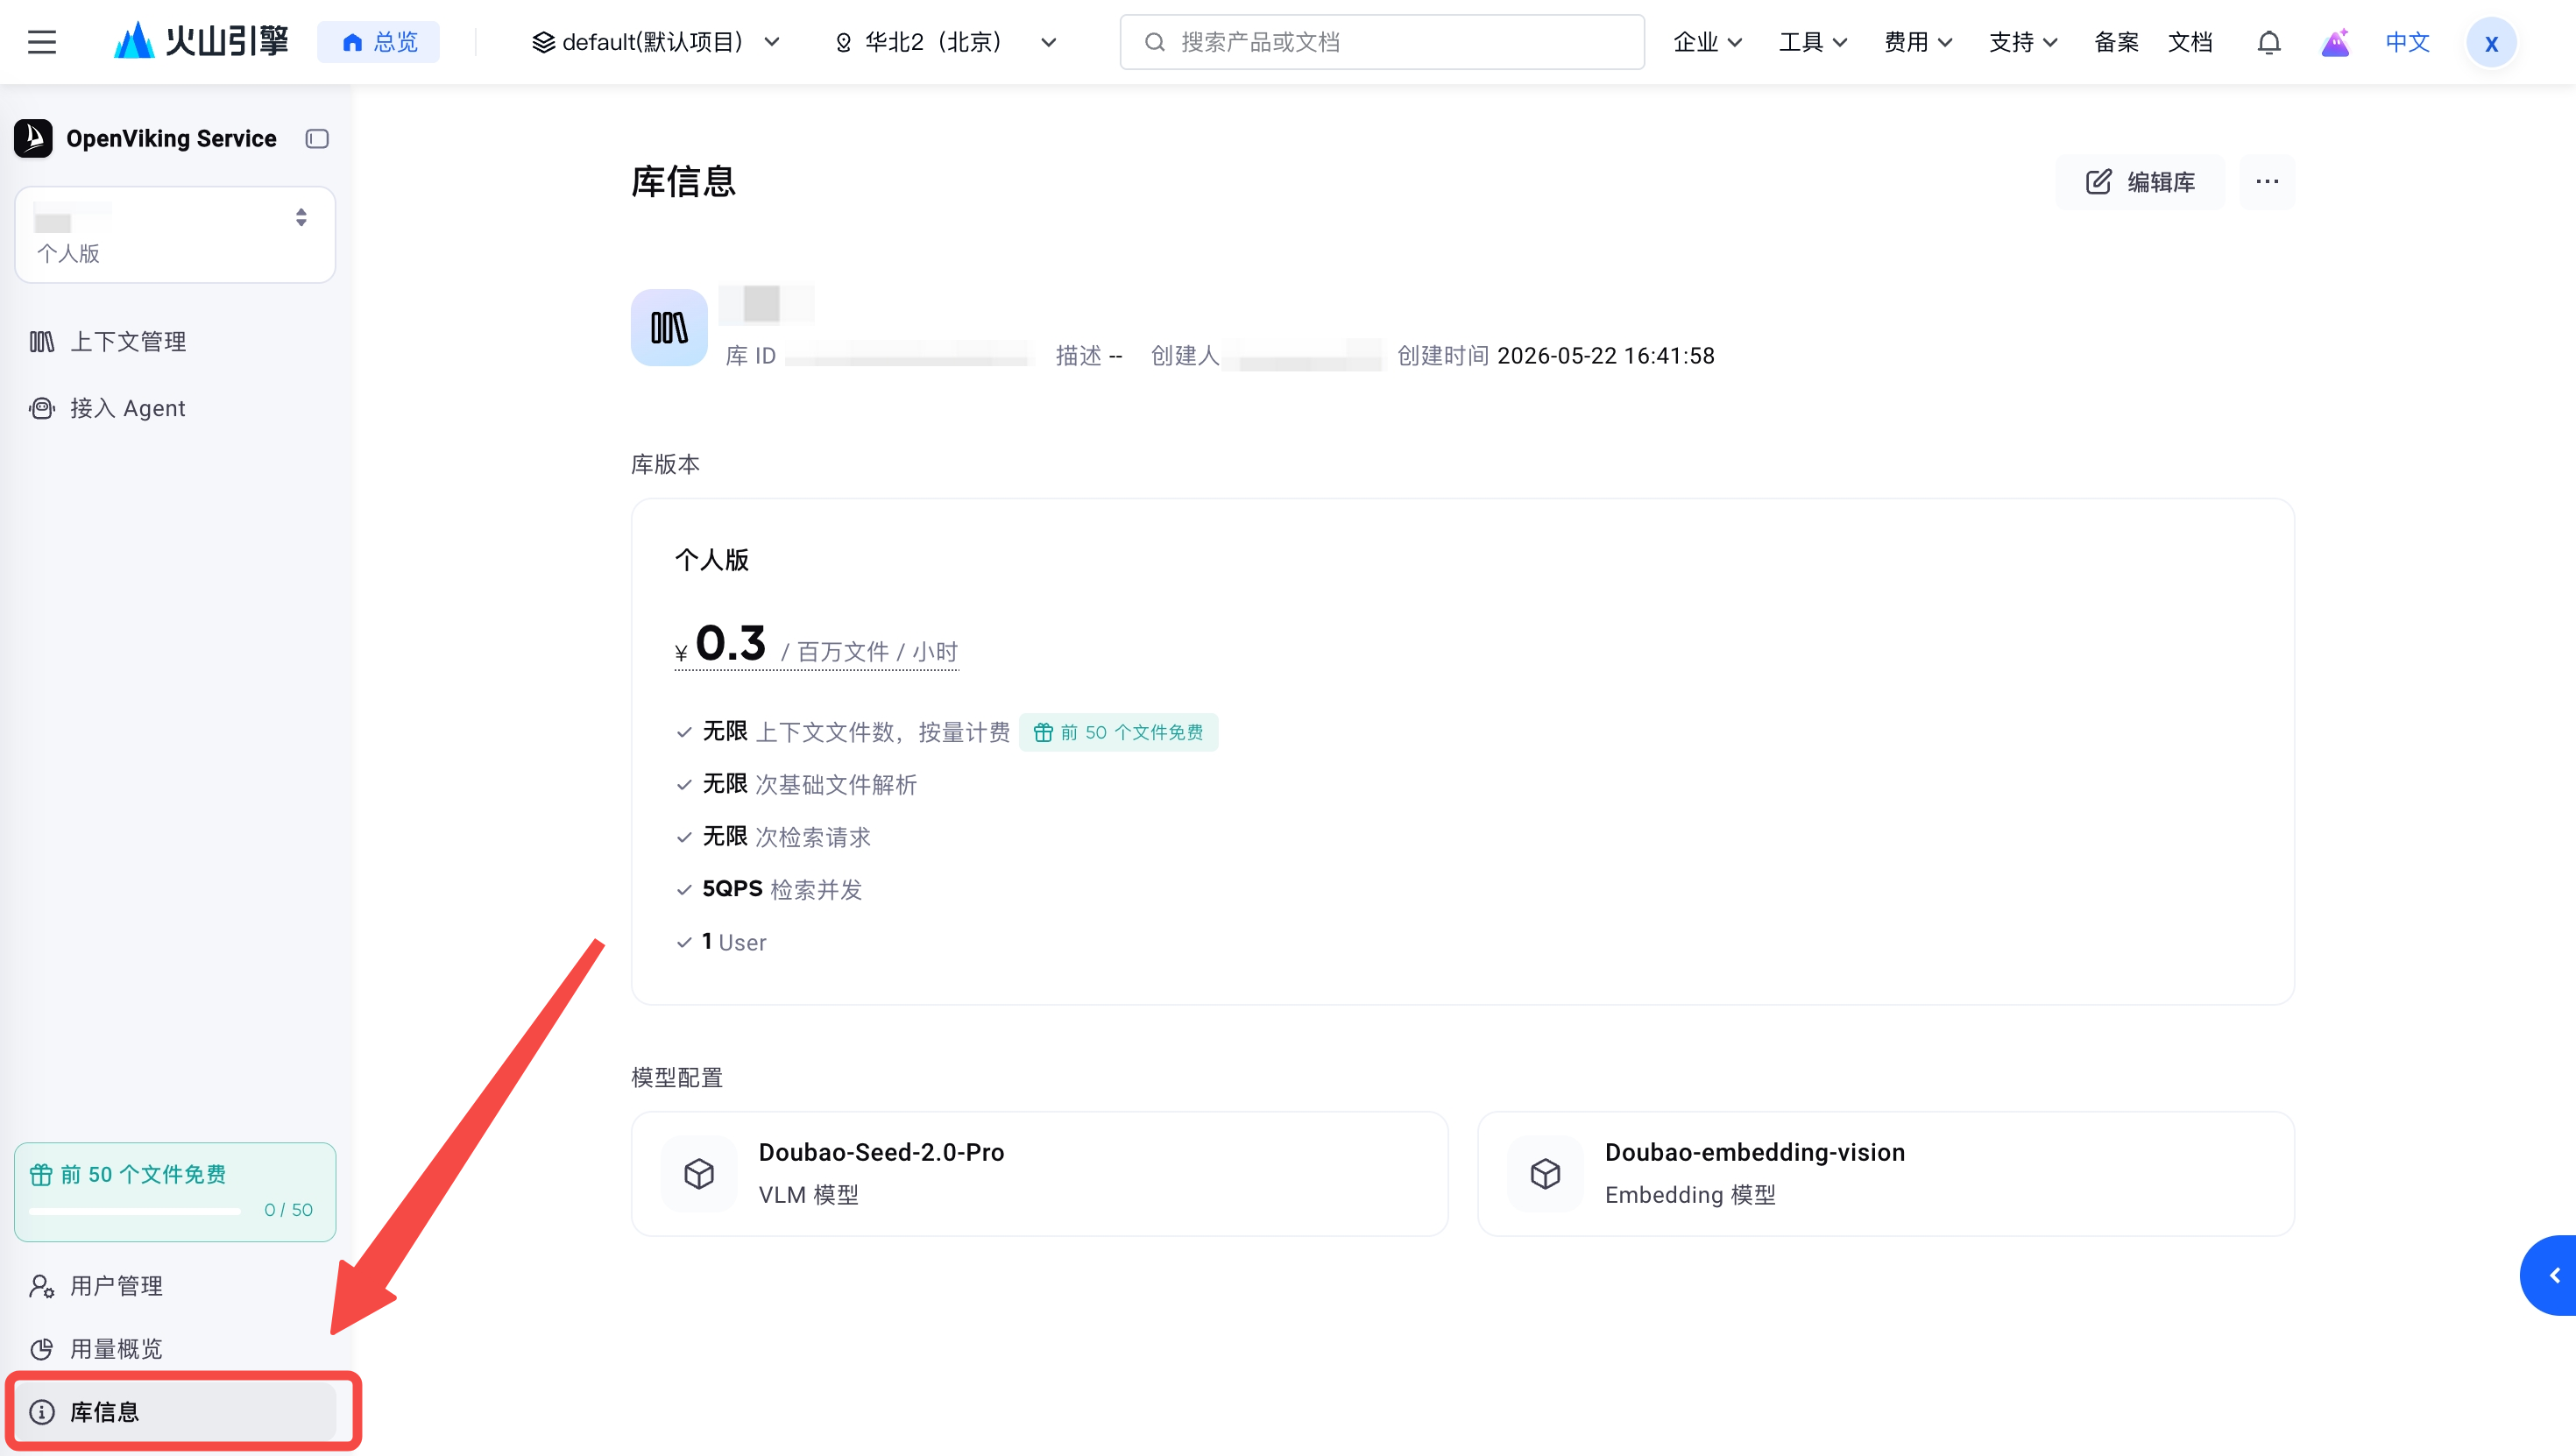2576x1456 pixels.
Task: Collapse the OpenViking sidebar panel
Action: click(317, 139)
